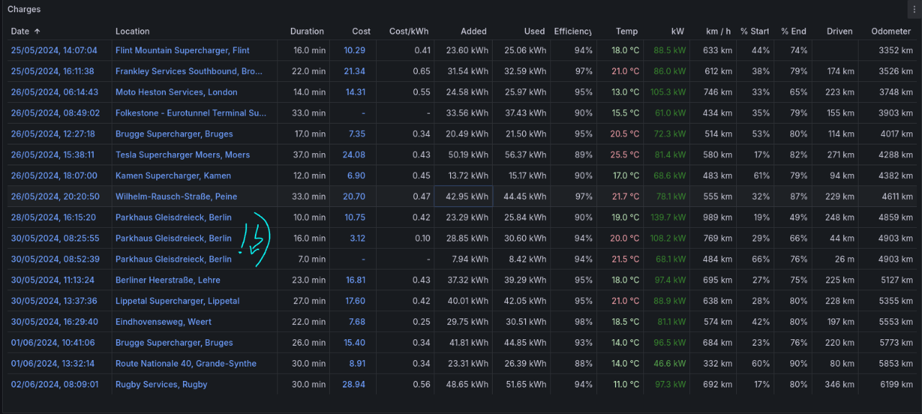922x414 pixels.
Task: Select the highlighted 42.95 kWh added cell
Action: (463, 196)
